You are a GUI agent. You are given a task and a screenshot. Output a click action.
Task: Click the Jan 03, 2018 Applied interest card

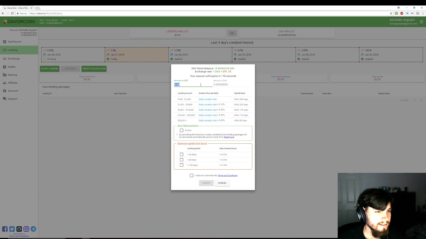click(x=391, y=55)
